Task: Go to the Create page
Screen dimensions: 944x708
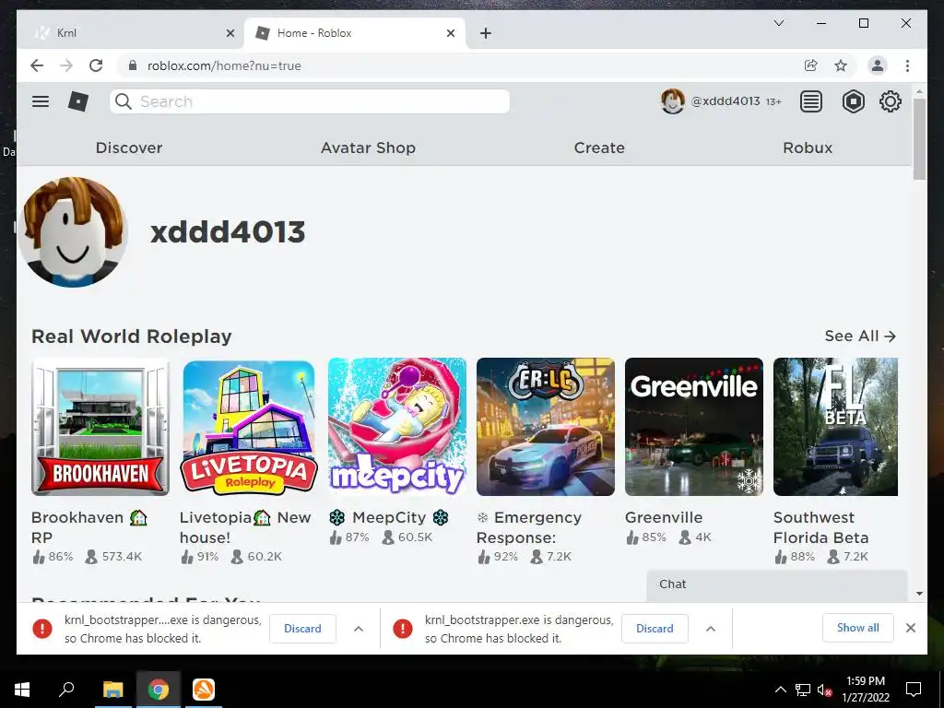Action: (599, 147)
